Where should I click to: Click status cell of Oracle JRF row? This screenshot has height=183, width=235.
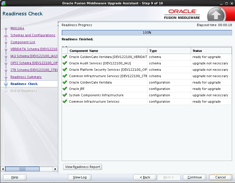(211, 89)
